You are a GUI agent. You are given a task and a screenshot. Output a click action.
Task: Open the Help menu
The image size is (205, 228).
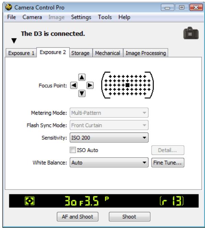[124, 17]
